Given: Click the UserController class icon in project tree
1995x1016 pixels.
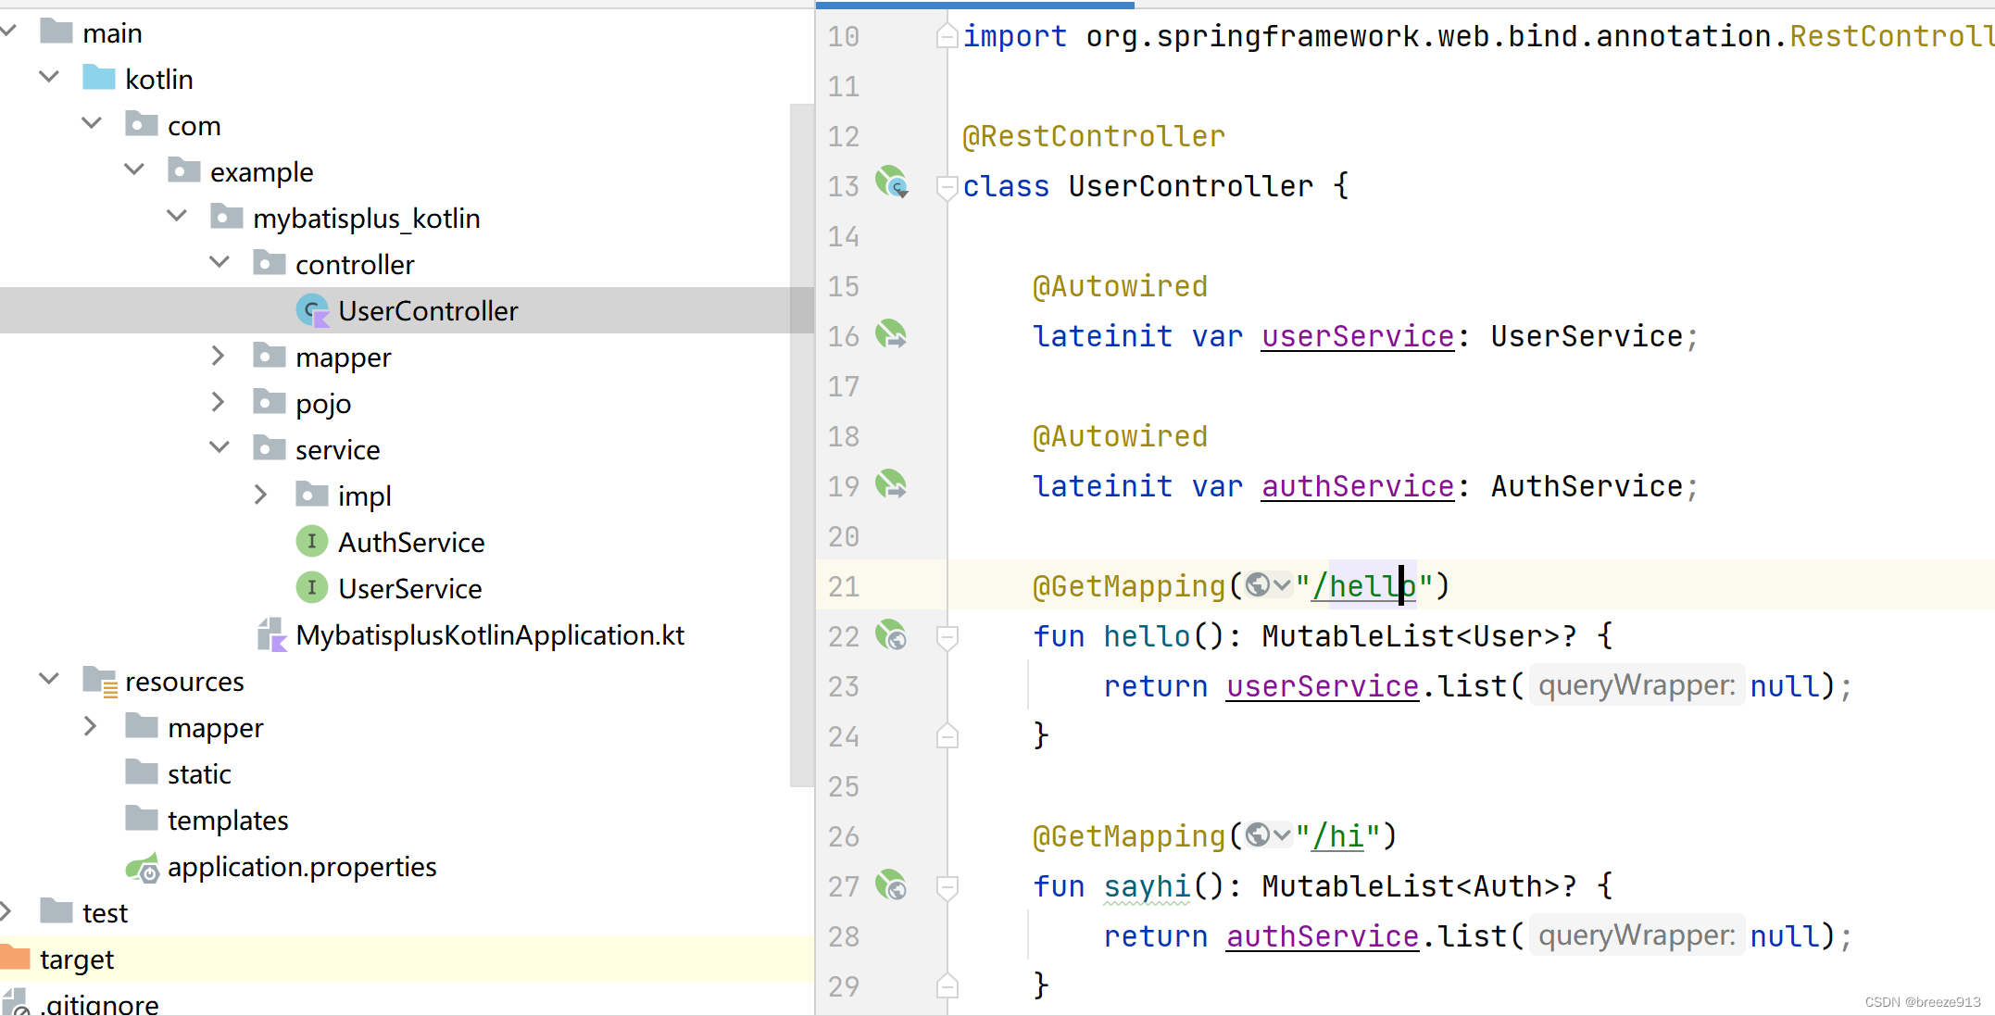Looking at the screenshot, I should click(x=313, y=310).
